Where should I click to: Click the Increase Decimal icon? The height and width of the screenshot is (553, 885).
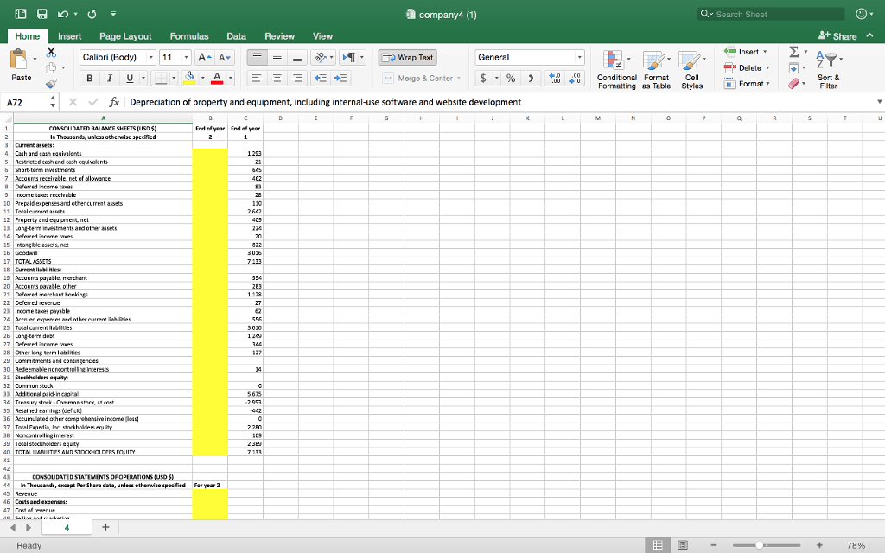(555, 78)
